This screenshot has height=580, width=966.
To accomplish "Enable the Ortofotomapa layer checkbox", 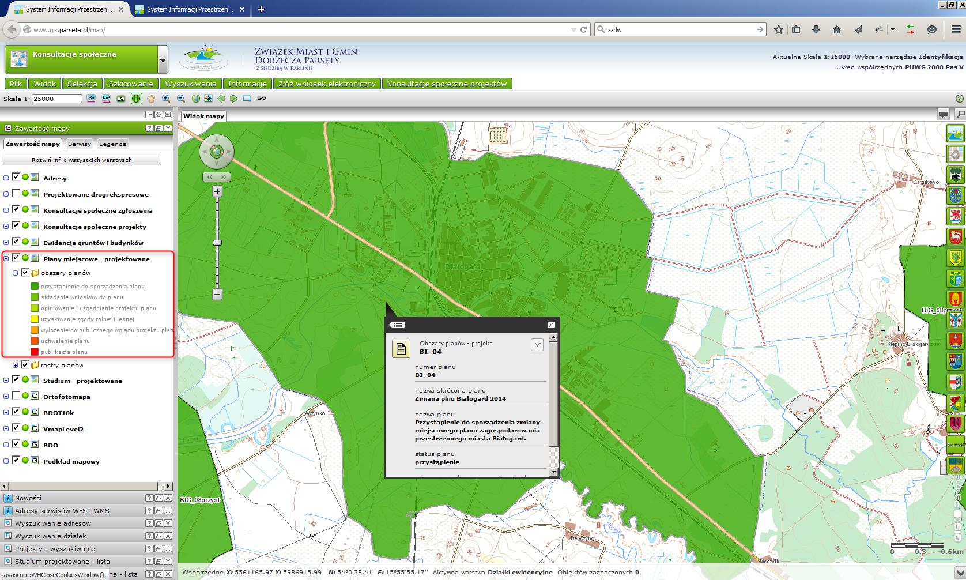I will [x=16, y=396].
